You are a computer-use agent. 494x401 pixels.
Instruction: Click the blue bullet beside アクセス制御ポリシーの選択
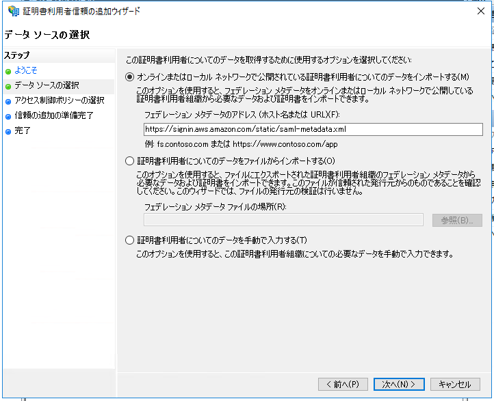[8, 102]
